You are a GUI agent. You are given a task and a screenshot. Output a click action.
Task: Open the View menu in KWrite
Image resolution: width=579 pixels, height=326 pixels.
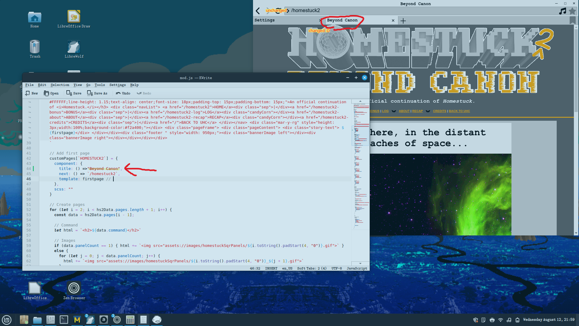78,85
